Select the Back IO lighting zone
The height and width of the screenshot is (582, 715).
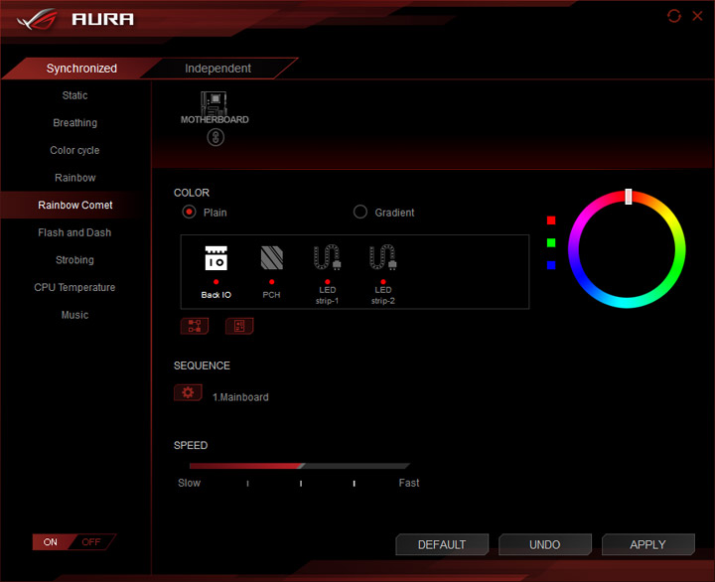216,273
